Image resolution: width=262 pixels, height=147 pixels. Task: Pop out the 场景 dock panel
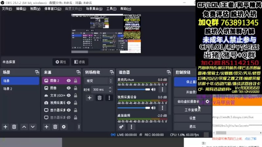point(37,72)
